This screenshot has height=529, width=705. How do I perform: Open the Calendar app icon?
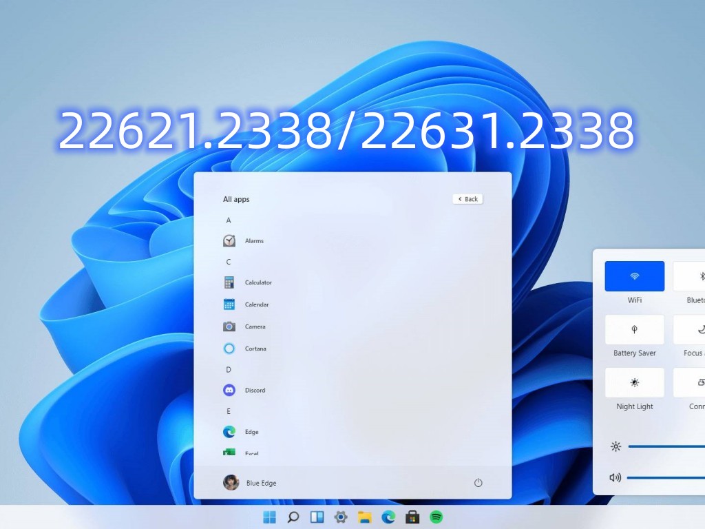[x=229, y=304]
